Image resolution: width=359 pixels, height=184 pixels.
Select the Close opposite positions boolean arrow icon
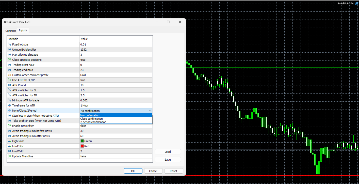[10, 60]
